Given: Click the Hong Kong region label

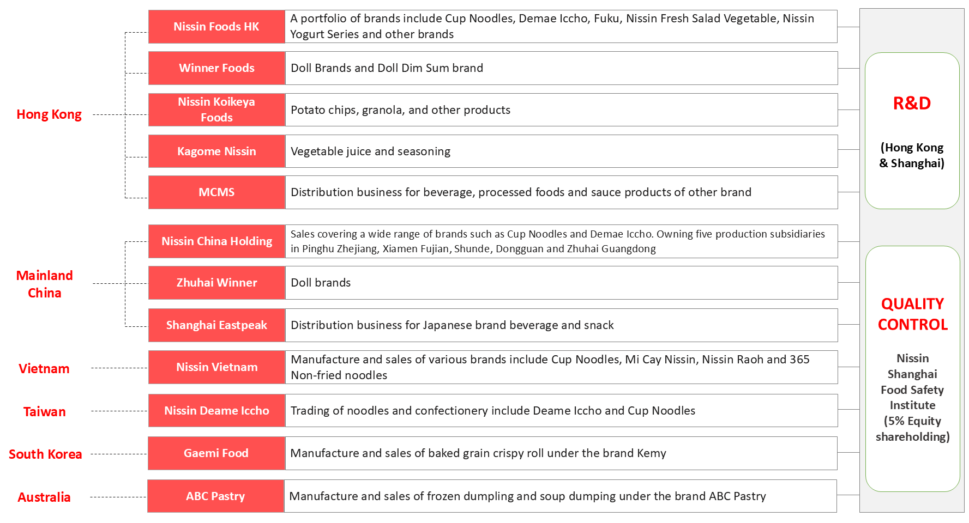Looking at the screenshot, I should pyautogui.click(x=49, y=114).
